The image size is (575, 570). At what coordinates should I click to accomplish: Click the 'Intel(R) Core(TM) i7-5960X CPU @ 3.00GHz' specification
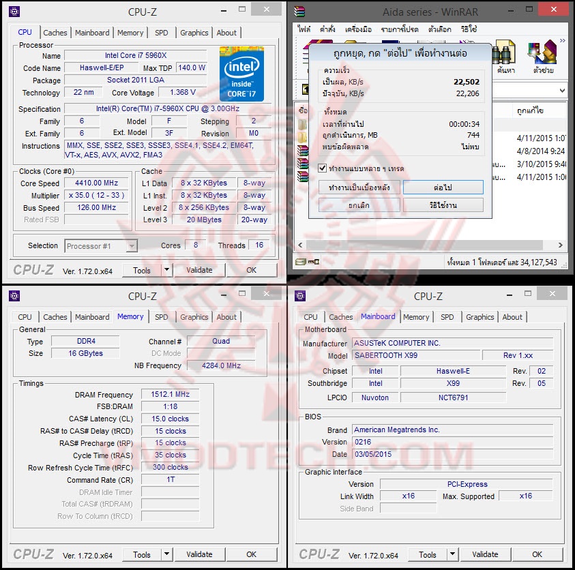pos(168,108)
